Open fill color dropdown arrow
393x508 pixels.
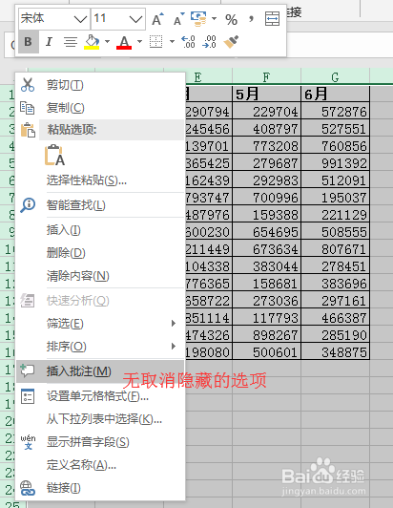[107, 41]
